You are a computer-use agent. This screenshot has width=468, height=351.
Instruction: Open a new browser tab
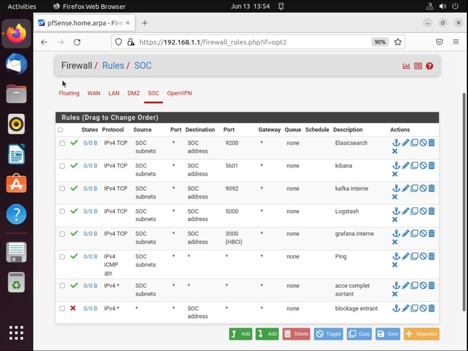(x=145, y=23)
